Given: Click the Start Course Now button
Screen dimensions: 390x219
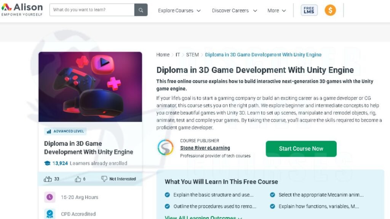Looking at the screenshot, I should [x=301, y=149].
